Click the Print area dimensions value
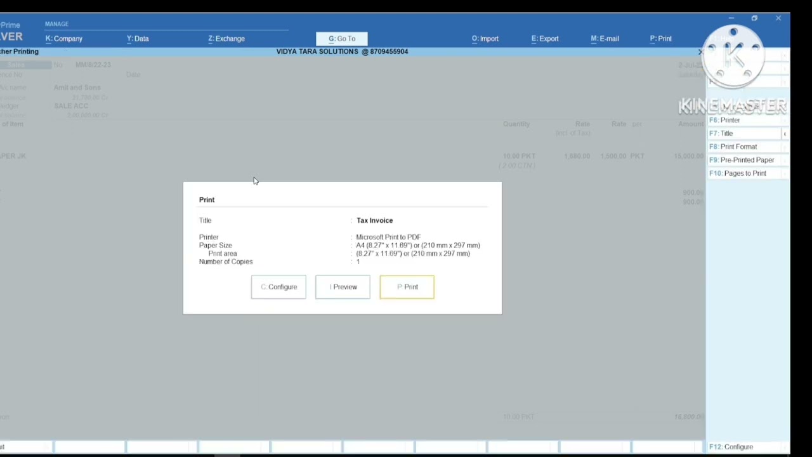 tap(413, 253)
